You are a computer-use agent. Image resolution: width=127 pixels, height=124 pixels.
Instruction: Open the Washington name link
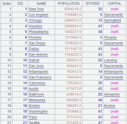[38, 111]
